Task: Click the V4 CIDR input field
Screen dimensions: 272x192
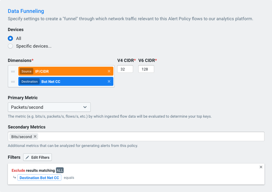Action: pos(125,69)
